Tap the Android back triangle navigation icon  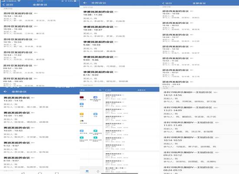[23, 173]
